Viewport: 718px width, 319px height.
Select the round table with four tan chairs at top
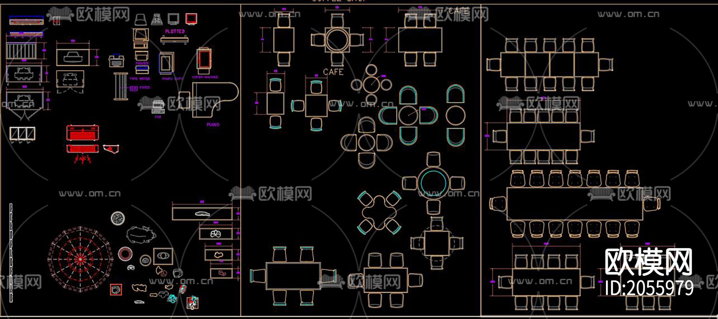point(337,40)
